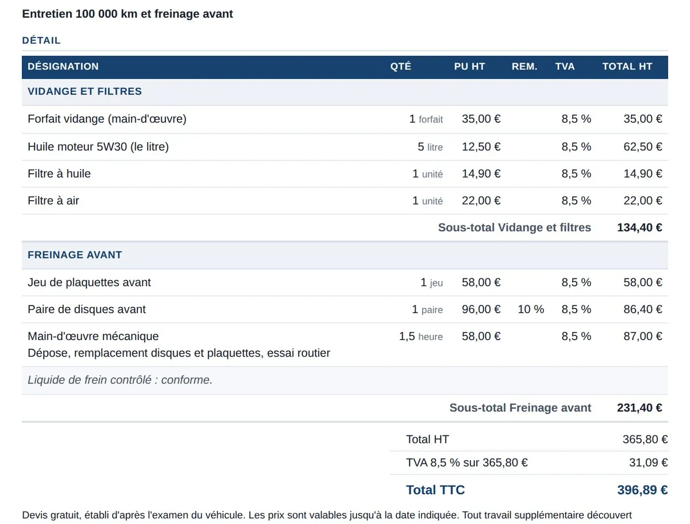Click the "Filtre à air" designation
This screenshot has width=690, height=524.
pos(53,201)
